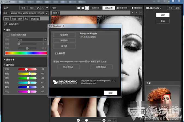
Task: Click the zoom in plus icon
Action: 104,120
